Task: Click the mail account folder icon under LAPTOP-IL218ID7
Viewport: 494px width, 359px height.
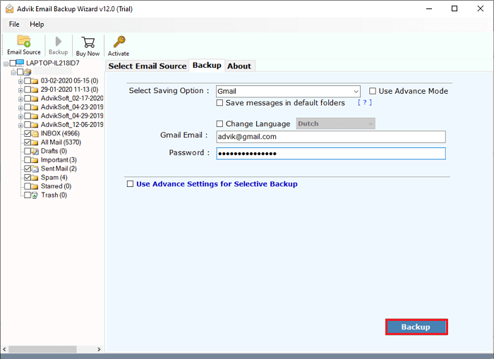Action: point(28,72)
